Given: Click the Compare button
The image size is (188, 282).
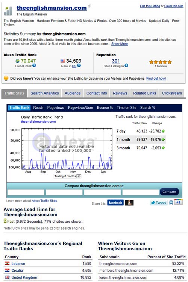Looking at the screenshot, I should click(x=169, y=192).
